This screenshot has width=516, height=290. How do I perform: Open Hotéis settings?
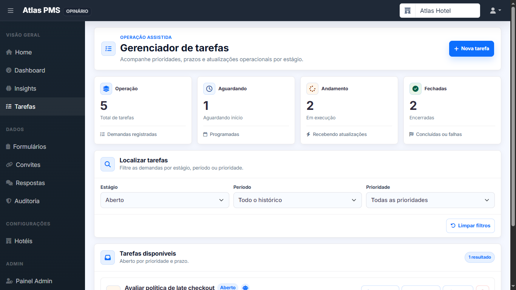(42, 241)
